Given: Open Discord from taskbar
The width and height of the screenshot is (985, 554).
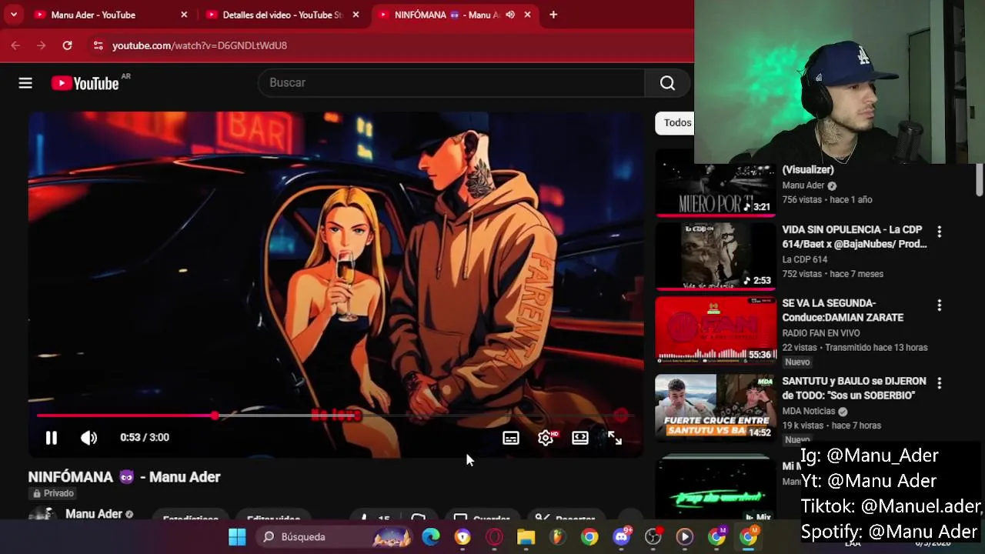Looking at the screenshot, I should [x=621, y=537].
